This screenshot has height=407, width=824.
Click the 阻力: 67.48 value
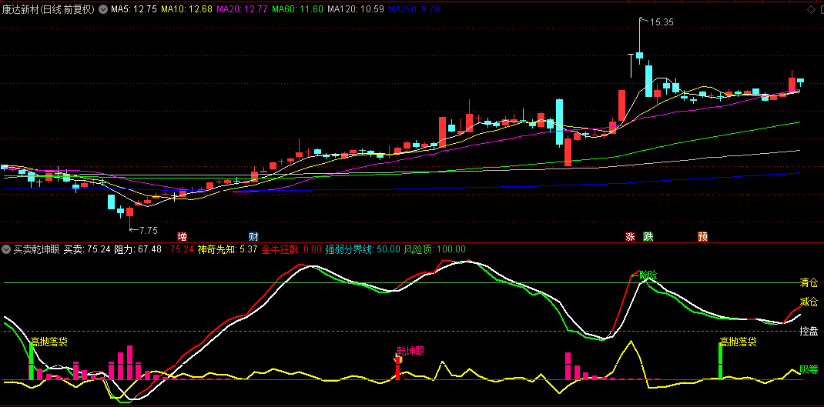[x=138, y=249]
